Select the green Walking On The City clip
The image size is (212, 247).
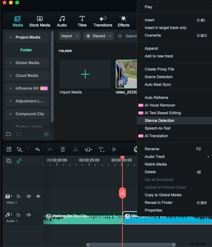coord(83,219)
